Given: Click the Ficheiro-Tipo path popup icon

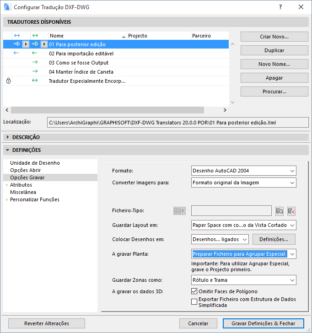Looking at the screenshot, I should (x=179, y=211).
